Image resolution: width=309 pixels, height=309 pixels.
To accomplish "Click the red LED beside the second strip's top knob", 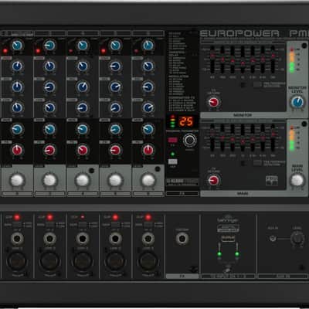I will click(x=38, y=51).
